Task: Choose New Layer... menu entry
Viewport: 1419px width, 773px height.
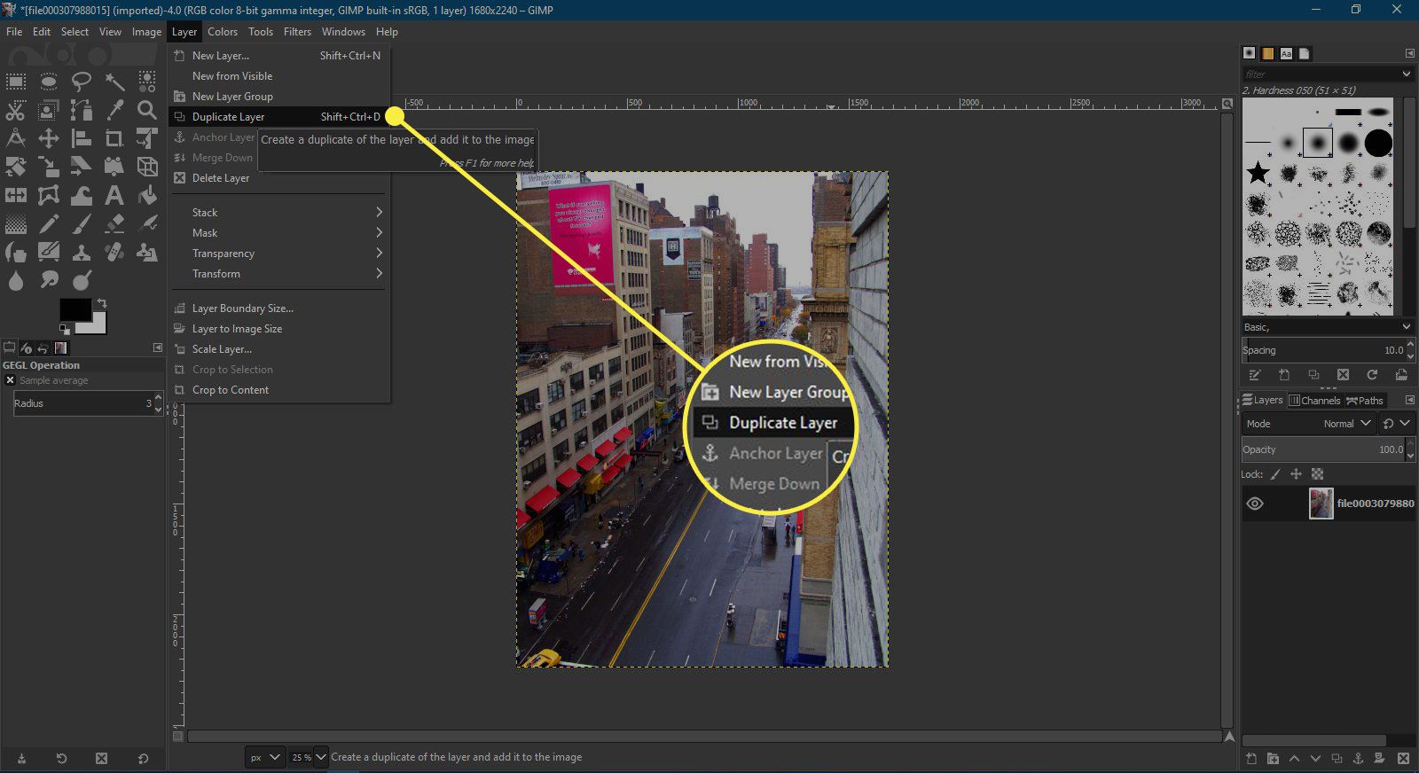Action: 279,56
